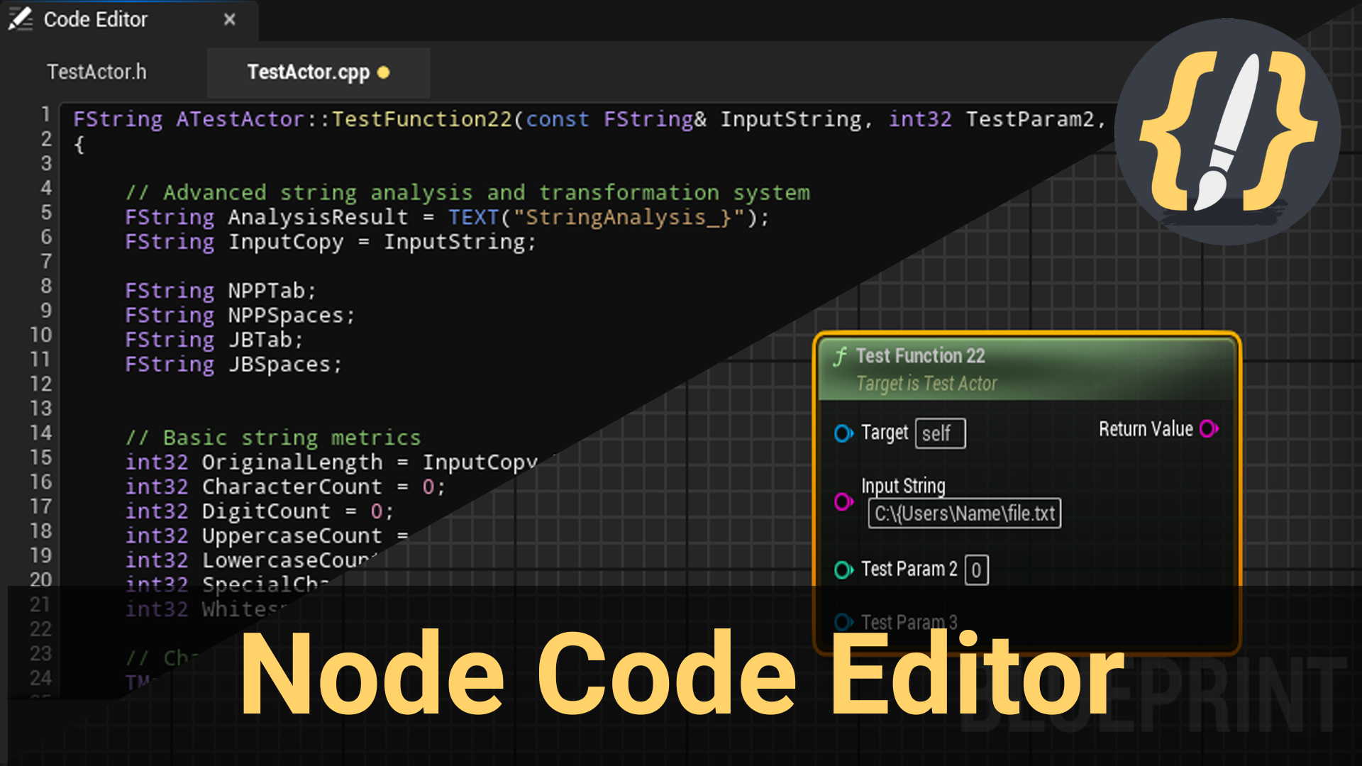The width and height of the screenshot is (1362, 766).
Task: Click line number 14 in the gutter
Action: (40, 433)
